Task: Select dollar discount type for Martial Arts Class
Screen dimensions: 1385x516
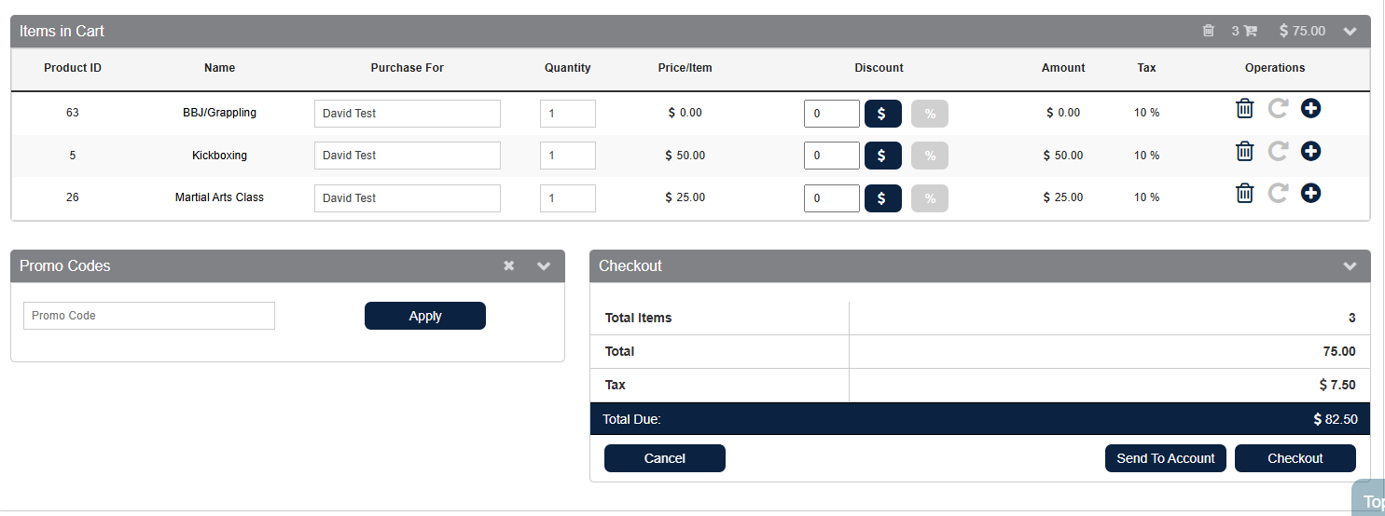Action: [x=882, y=198]
